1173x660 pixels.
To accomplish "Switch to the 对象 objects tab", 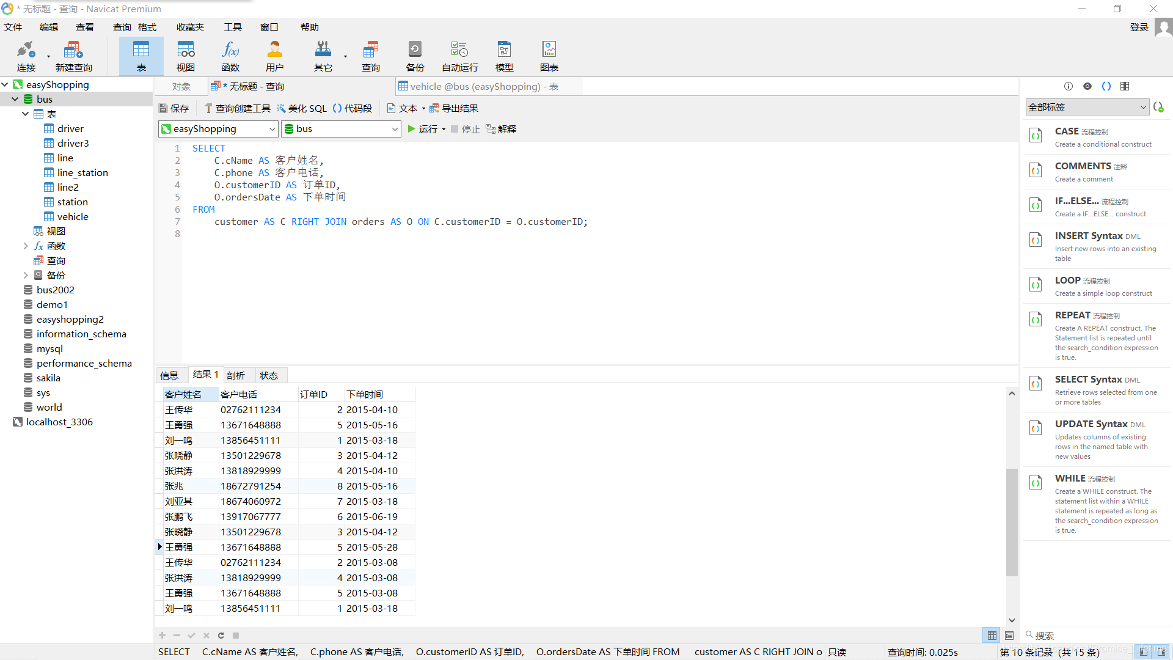I will (x=181, y=87).
